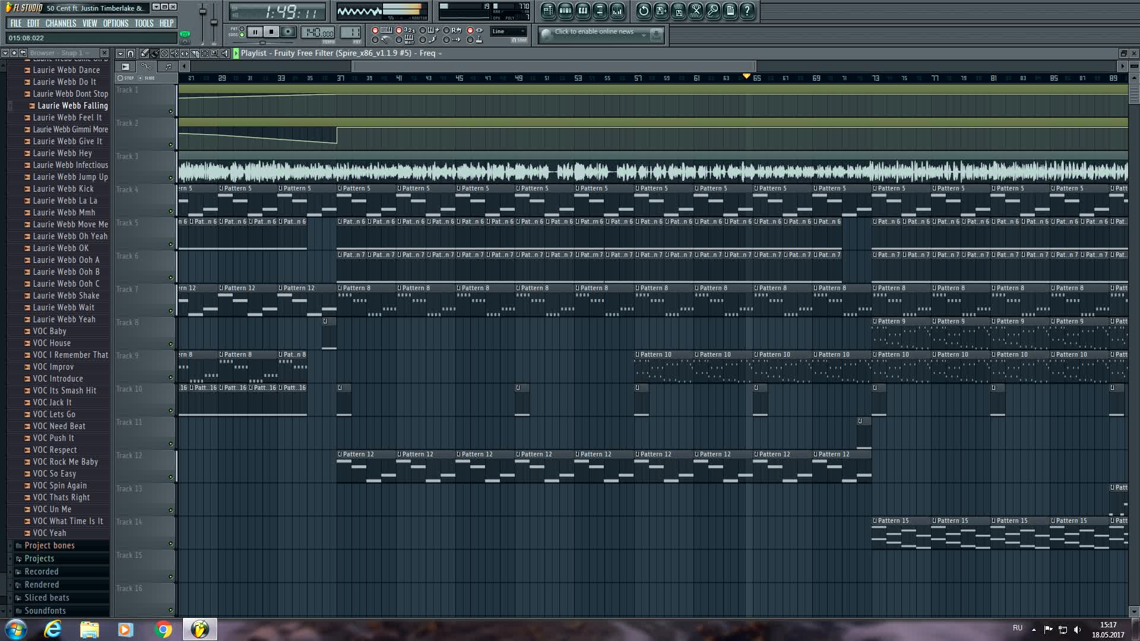Click the Playlist snap magnet icon

[131, 53]
